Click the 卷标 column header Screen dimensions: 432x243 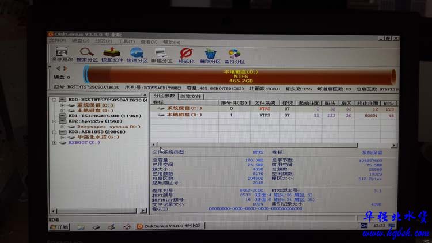[184, 102]
